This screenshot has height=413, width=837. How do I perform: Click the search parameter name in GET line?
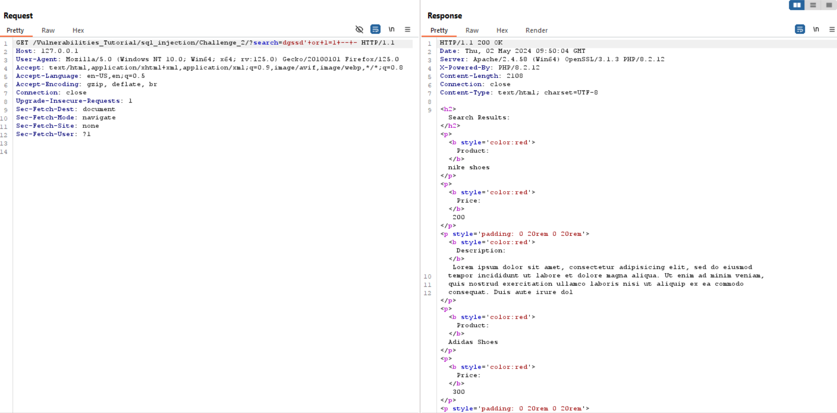[266, 43]
